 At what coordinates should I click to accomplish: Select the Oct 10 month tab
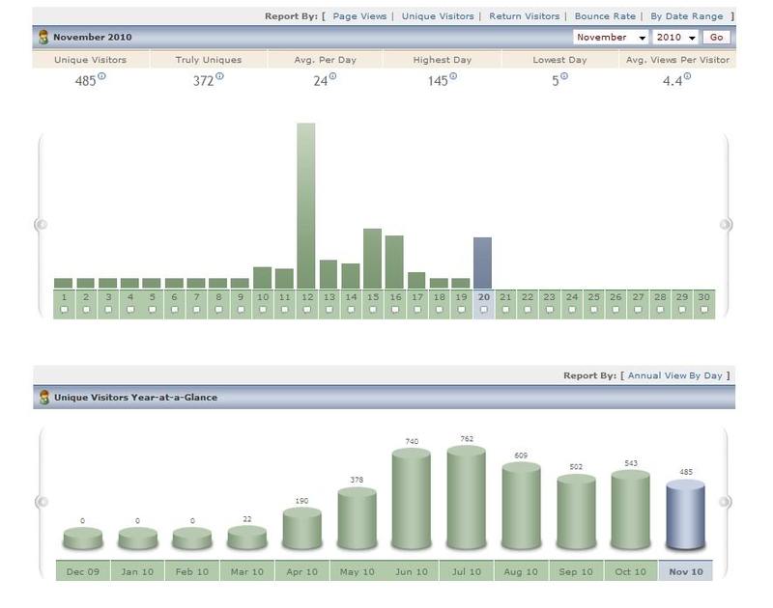click(x=631, y=571)
